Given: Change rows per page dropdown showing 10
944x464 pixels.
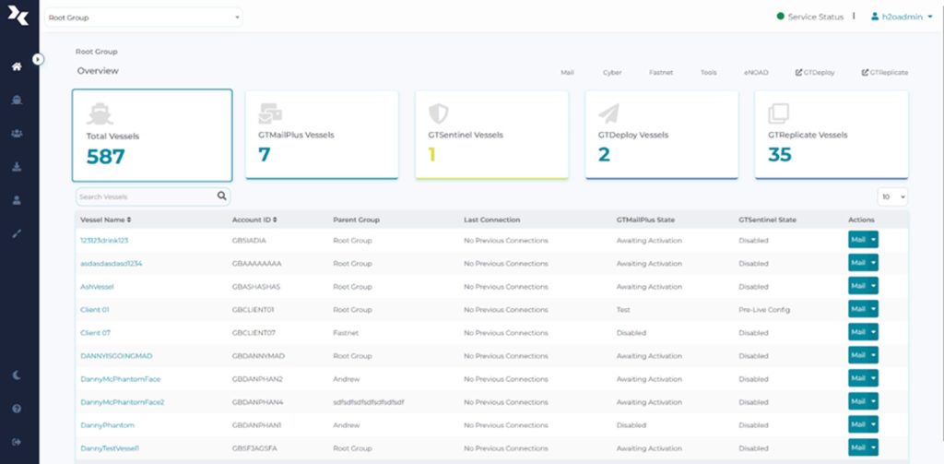Looking at the screenshot, I should tap(892, 196).
